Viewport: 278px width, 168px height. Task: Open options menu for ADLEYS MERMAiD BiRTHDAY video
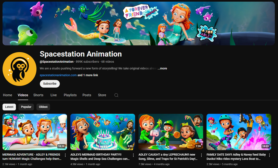(133, 155)
